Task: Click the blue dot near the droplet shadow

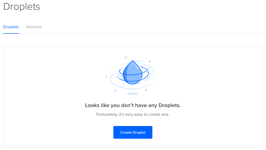Action: coord(146,90)
